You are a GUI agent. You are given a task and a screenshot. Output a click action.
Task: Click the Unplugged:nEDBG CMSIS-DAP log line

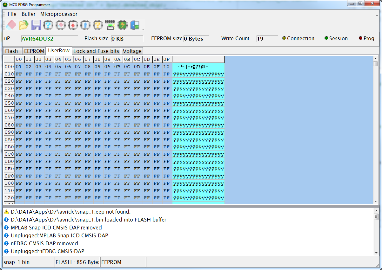coord(47,251)
